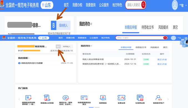Open 公众服务 in top navigation
This screenshot has height=108, width=188.
[x=104, y=5]
